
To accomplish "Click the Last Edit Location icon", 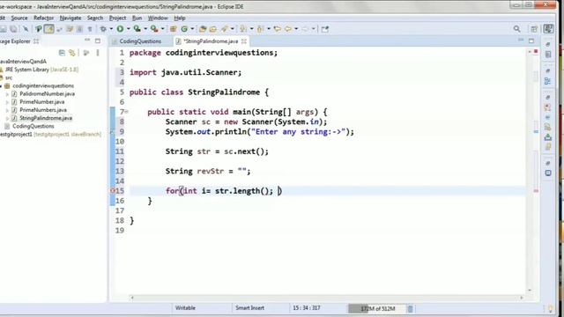I will 277,29.
